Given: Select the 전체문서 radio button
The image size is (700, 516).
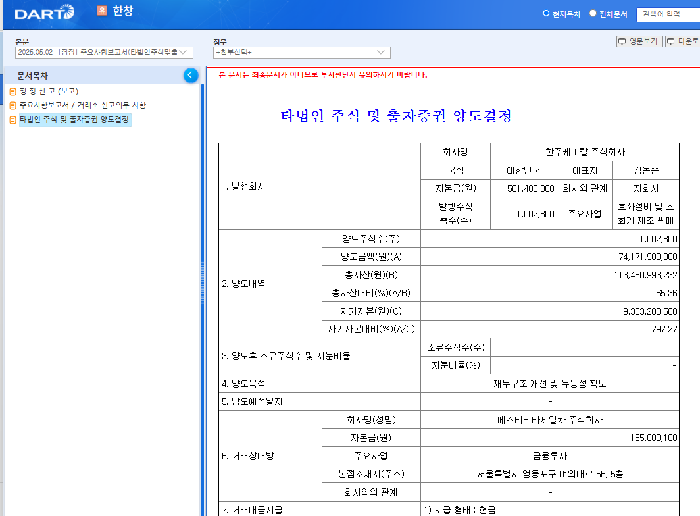Looking at the screenshot, I should point(591,13).
